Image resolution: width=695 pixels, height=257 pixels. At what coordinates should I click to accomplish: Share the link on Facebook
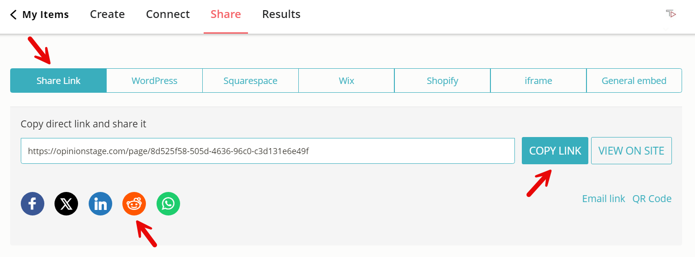coord(32,204)
